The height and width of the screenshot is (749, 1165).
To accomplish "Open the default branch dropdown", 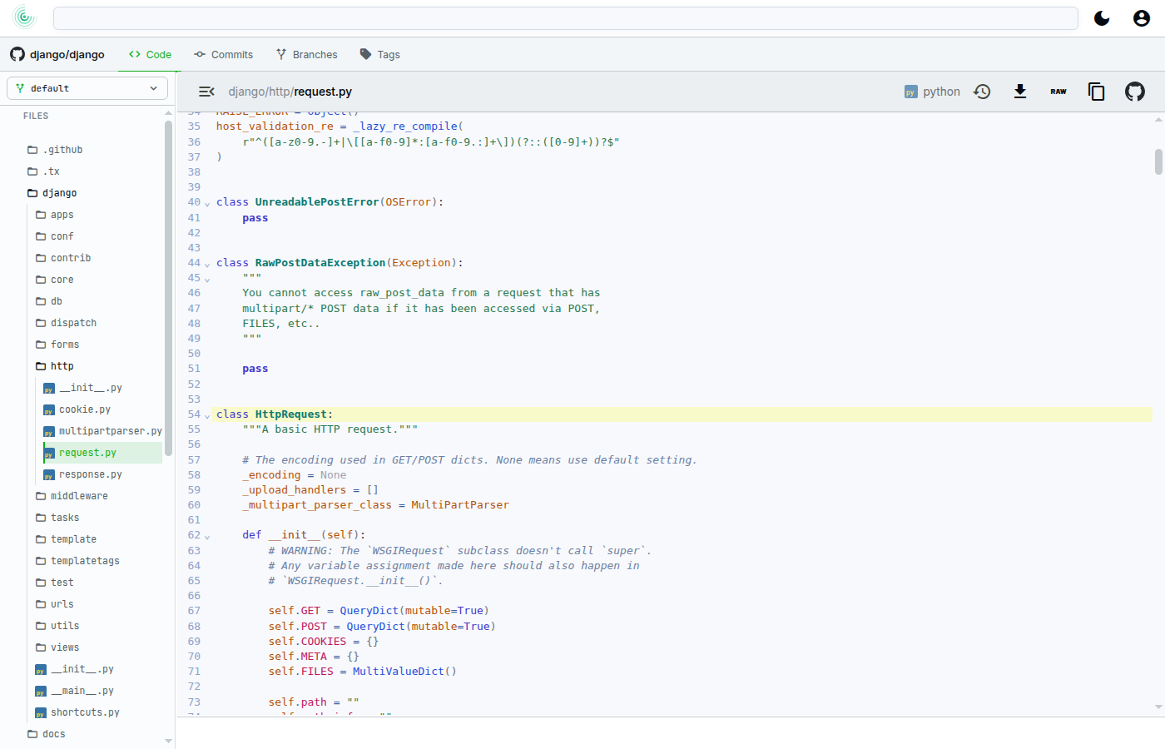I will (x=87, y=88).
